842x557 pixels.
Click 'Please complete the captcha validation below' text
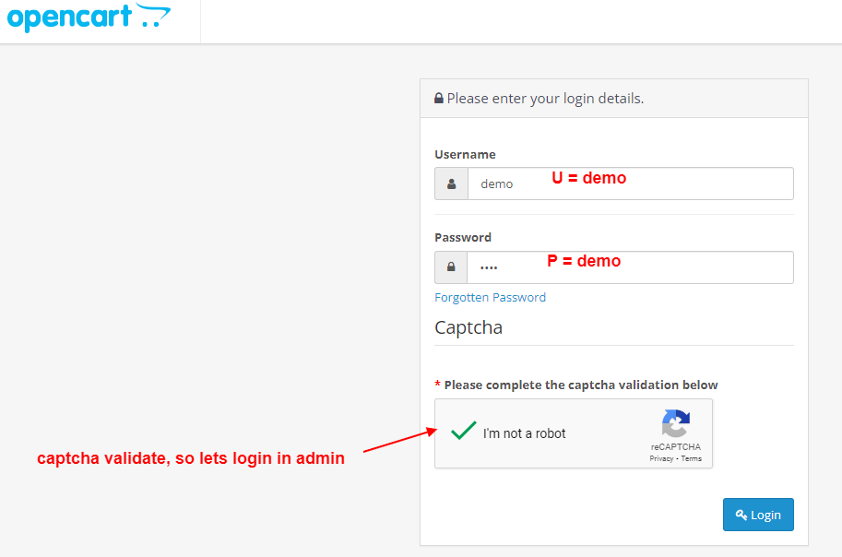point(581,385)
